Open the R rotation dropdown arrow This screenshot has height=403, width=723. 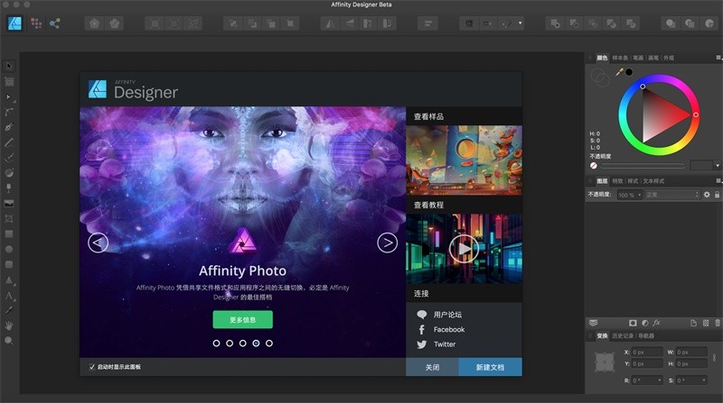[660, 380]
